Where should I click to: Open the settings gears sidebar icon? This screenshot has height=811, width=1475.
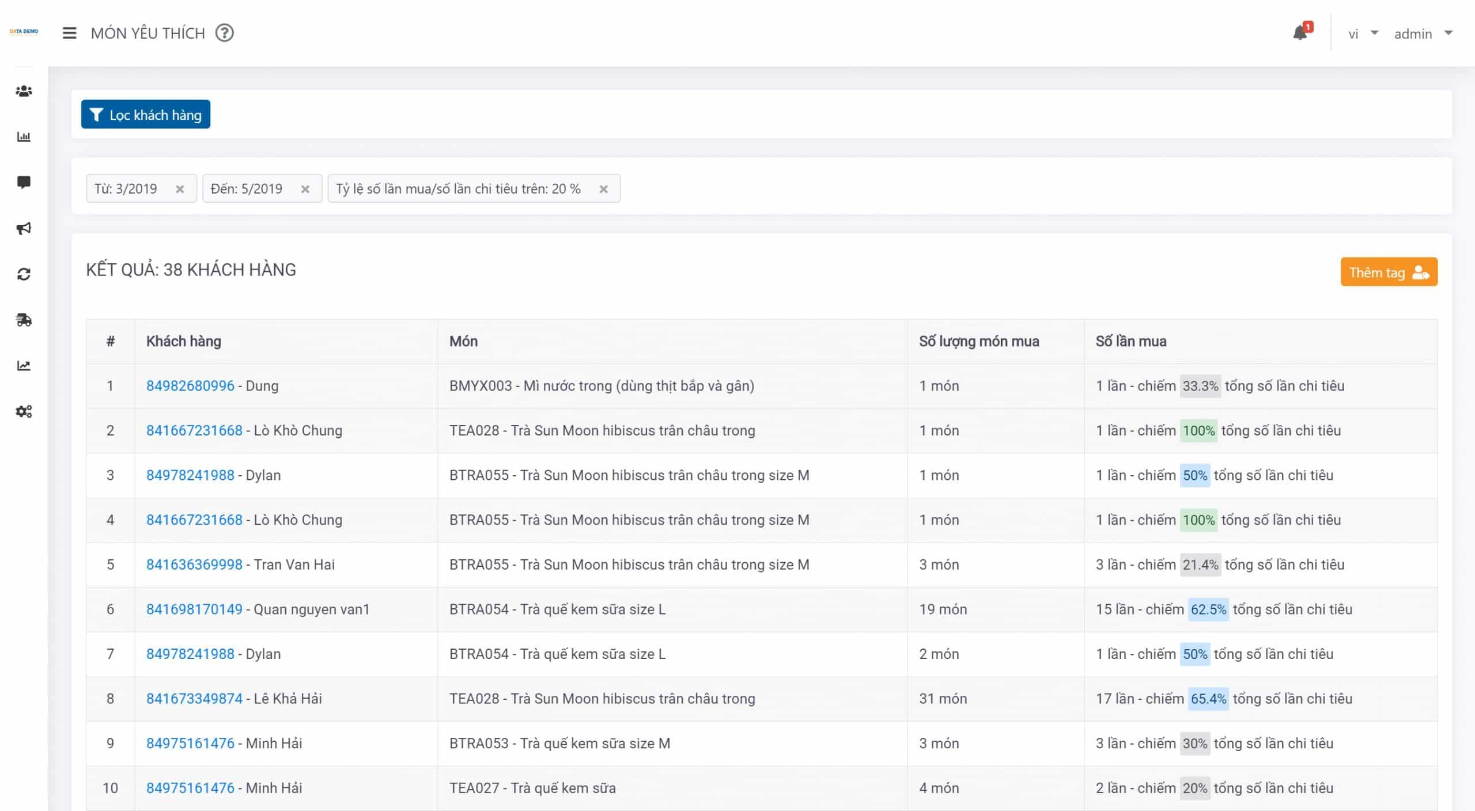coord(24,411)
